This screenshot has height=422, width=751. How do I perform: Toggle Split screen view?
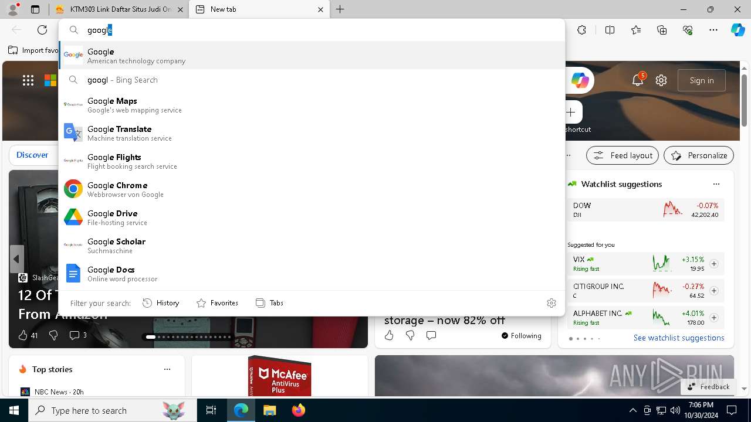coord(610,30)
